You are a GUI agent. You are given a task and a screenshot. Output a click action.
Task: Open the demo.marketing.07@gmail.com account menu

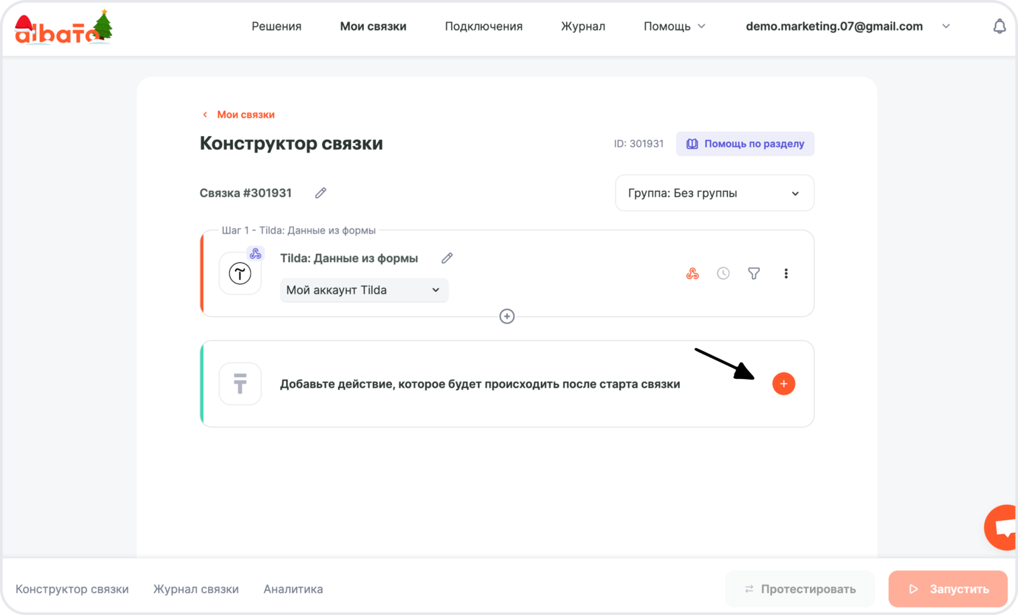tap(846, 26)
